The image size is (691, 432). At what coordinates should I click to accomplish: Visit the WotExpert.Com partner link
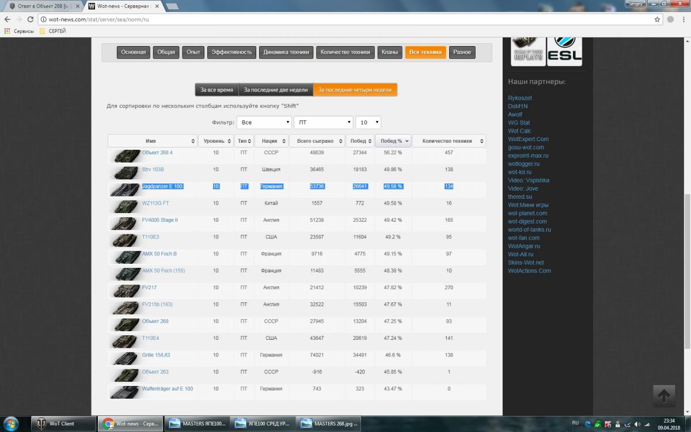(x=528, y=139)
